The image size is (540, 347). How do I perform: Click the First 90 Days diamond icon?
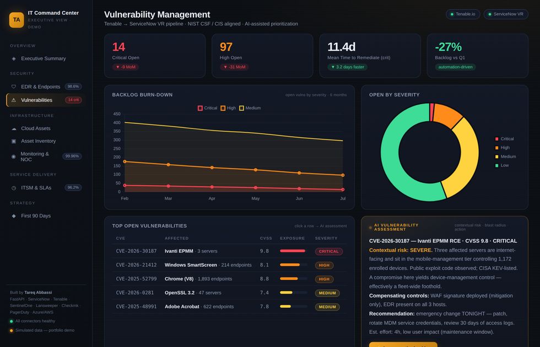click(14, 216)
